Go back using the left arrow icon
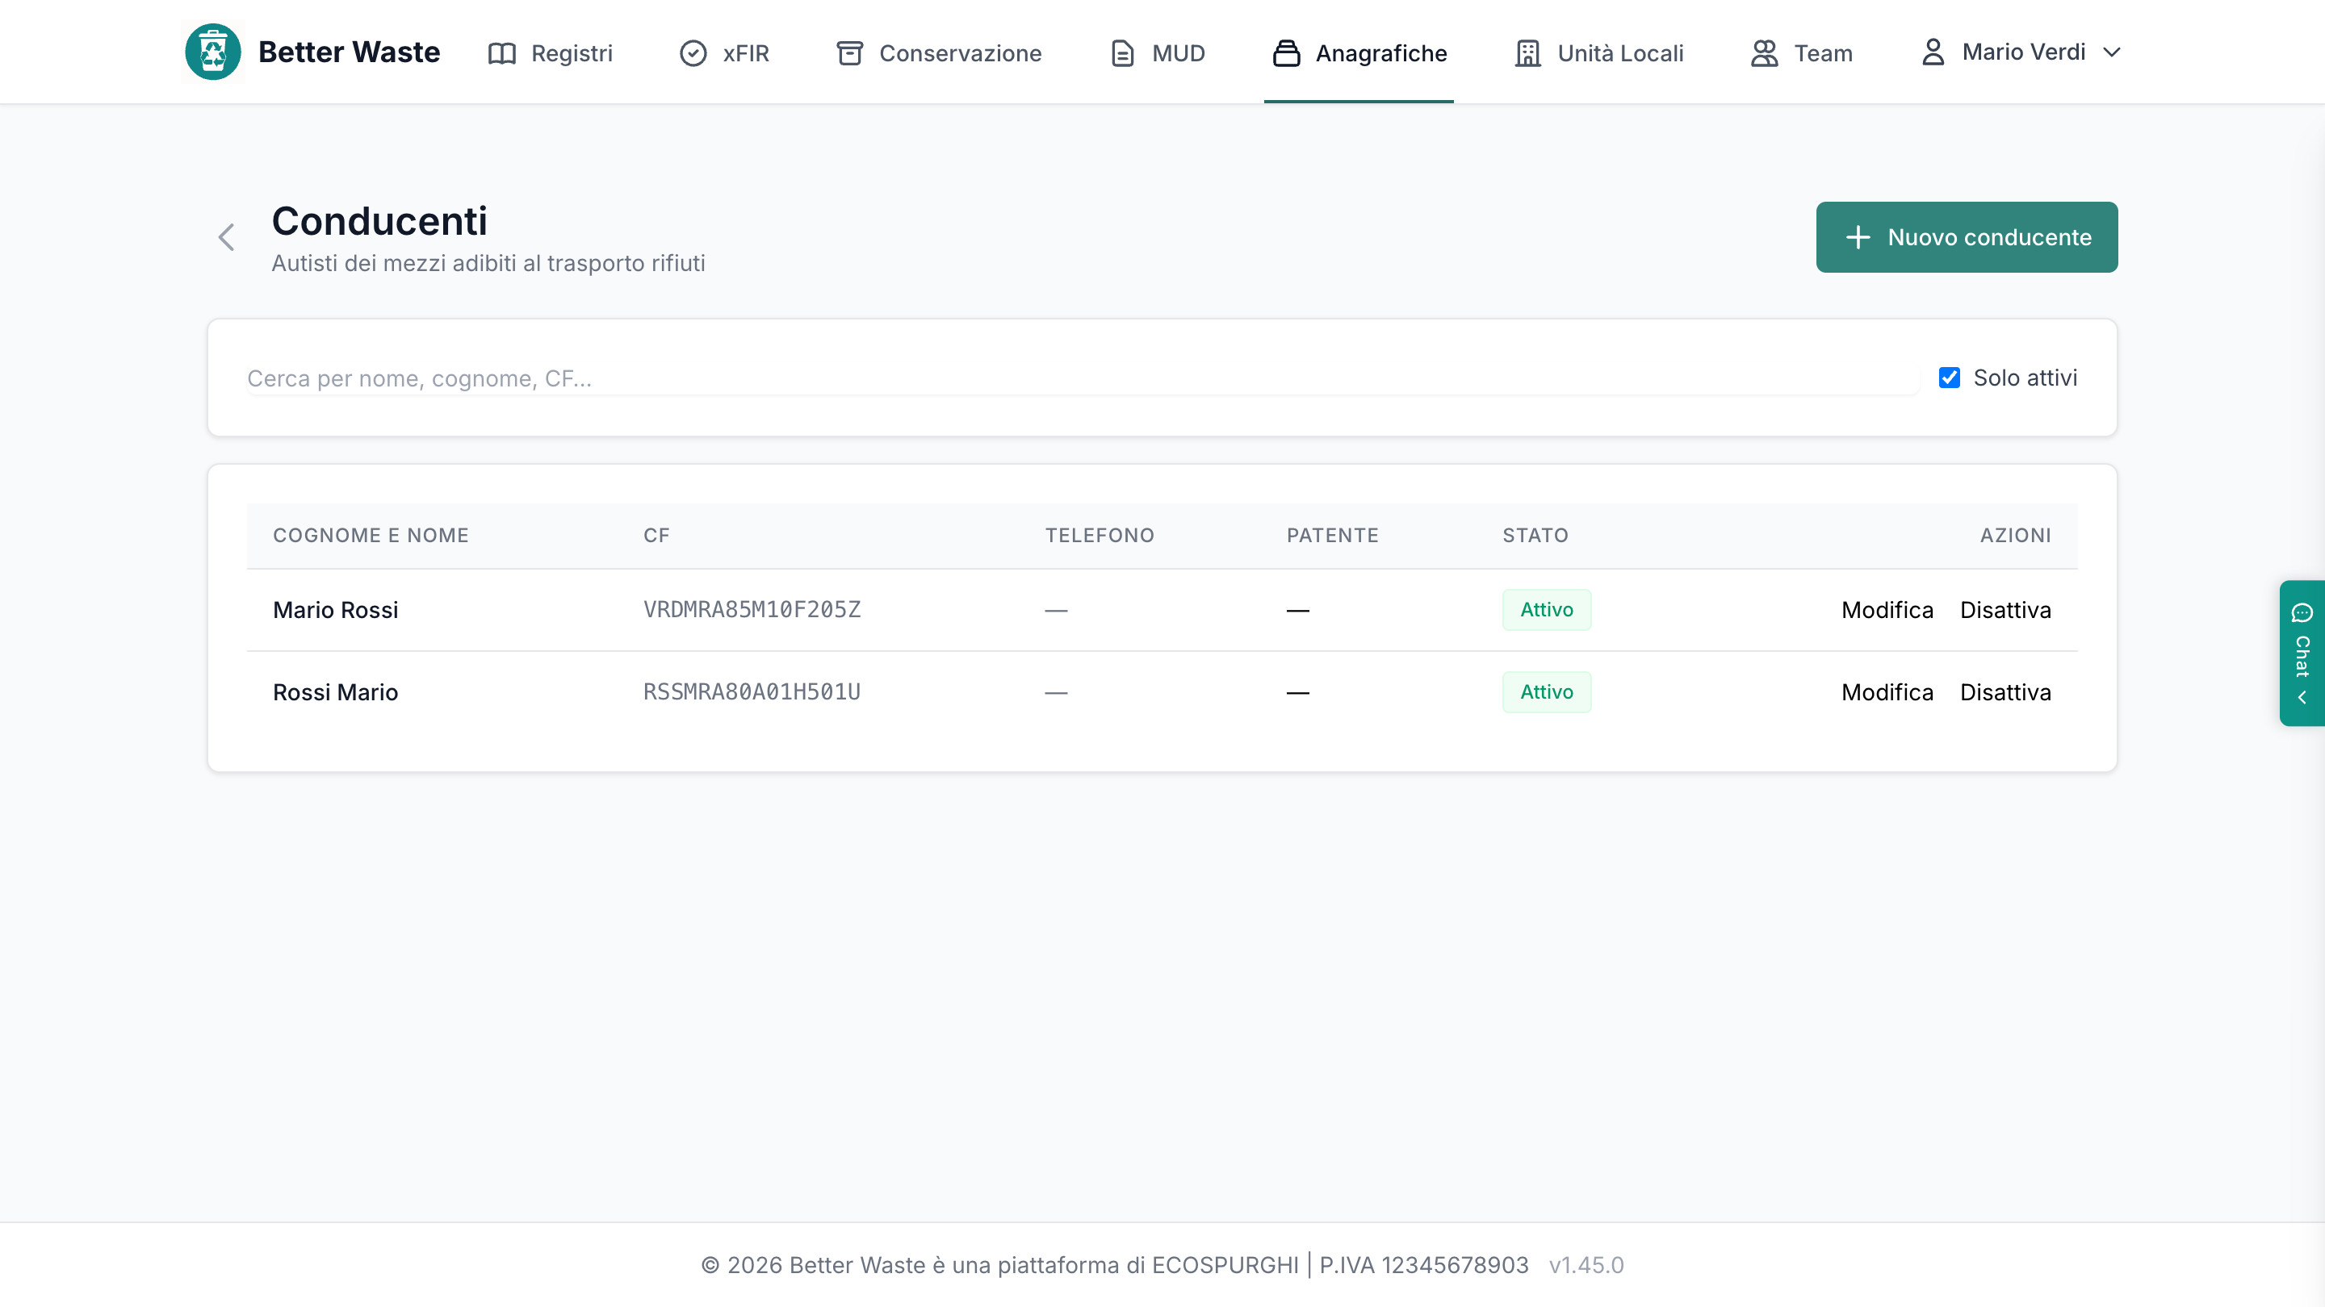The width and height of the screenshot is (2325, 1307). click(x=227, y=237)
